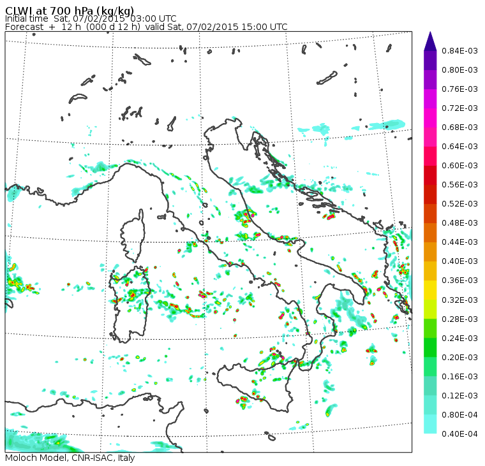
Task: Pick the green band between 0.20E-03 and 0.24E-03
Action: pos(430,347)
